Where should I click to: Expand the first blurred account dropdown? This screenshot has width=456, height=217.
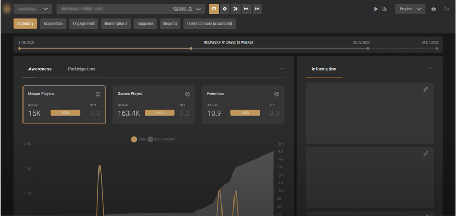(33, 9)
